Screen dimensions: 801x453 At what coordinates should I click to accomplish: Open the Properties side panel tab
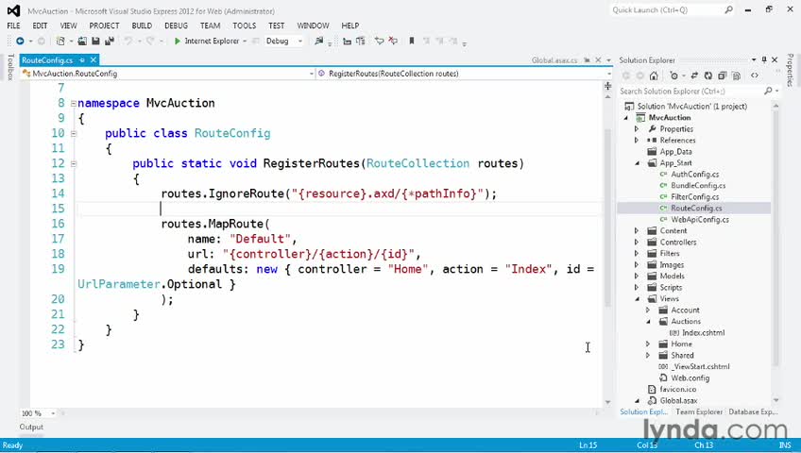(791, 70)
